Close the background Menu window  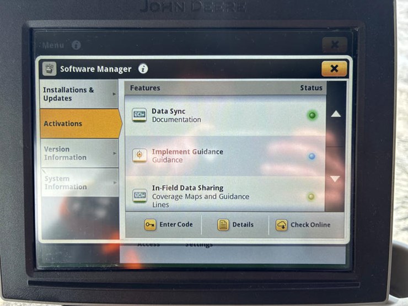[335, 45]
